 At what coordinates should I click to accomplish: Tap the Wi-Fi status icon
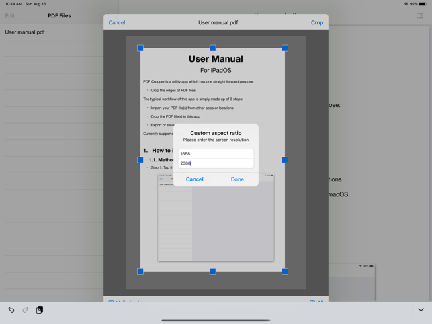(406, 4)
